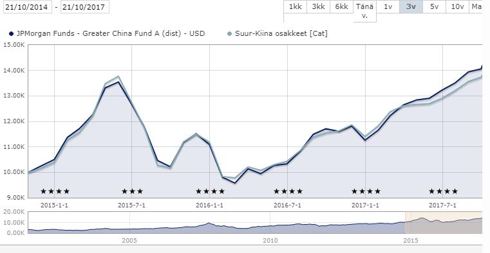Select the 10v time range tab

point(457,7)
